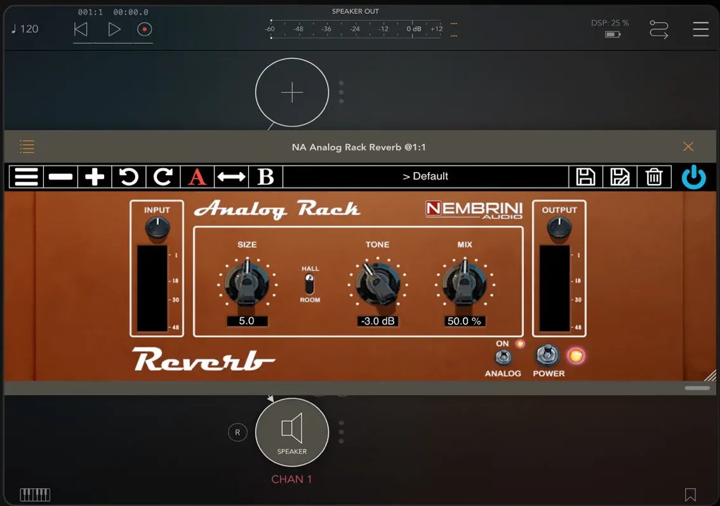Click the bookmark icon bottom right
This screenshot has height=506, width=720.
point(690,495)
